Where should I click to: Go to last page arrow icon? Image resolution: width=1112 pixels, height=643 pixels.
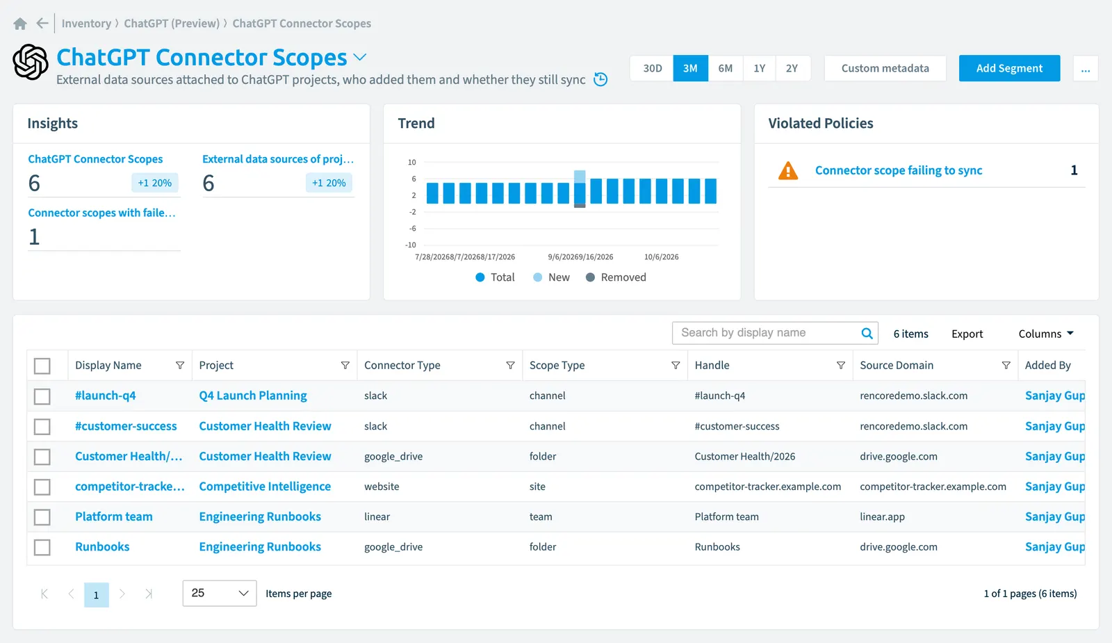click(148, 594)
